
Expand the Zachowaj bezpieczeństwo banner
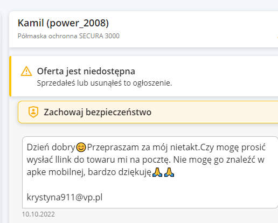click(x=148, y=112)
